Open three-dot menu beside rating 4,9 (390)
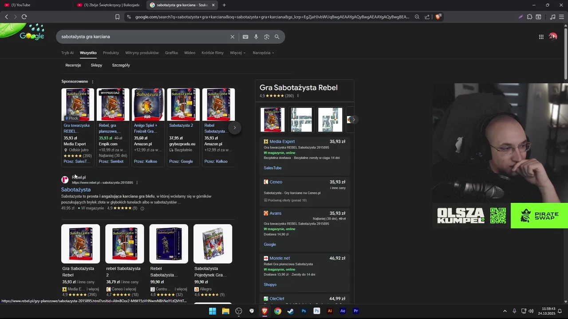This screenshot has width=568, height=319. point(298,96)
